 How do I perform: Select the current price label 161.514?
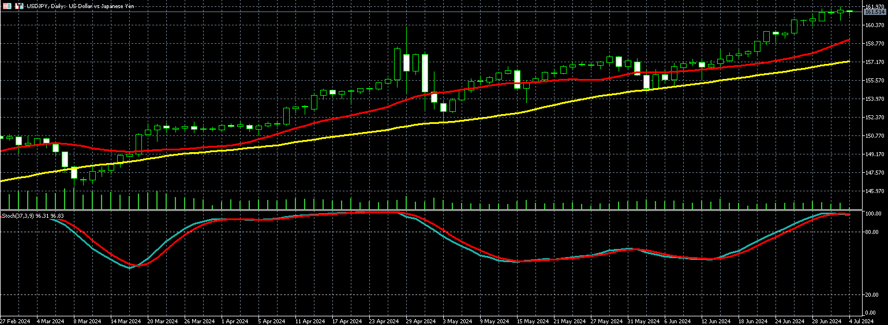[x=875, y=12]
